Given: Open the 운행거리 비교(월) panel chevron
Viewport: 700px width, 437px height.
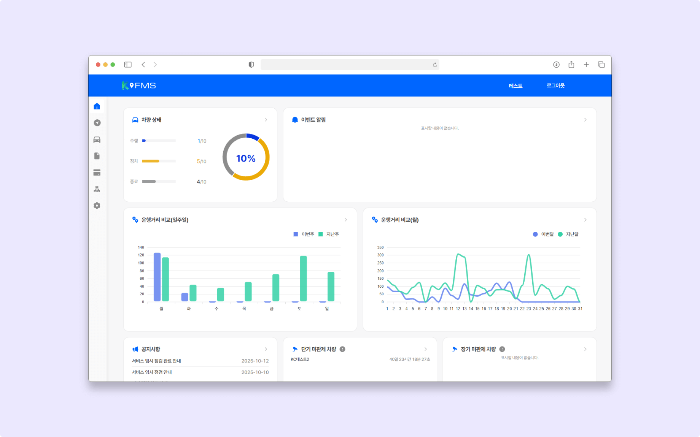Looking at the screenshot, I should pos(585,220).
